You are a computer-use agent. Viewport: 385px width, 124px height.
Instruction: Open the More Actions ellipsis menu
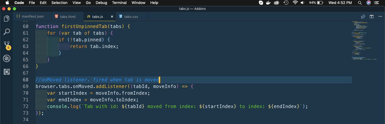coord(380,17)
